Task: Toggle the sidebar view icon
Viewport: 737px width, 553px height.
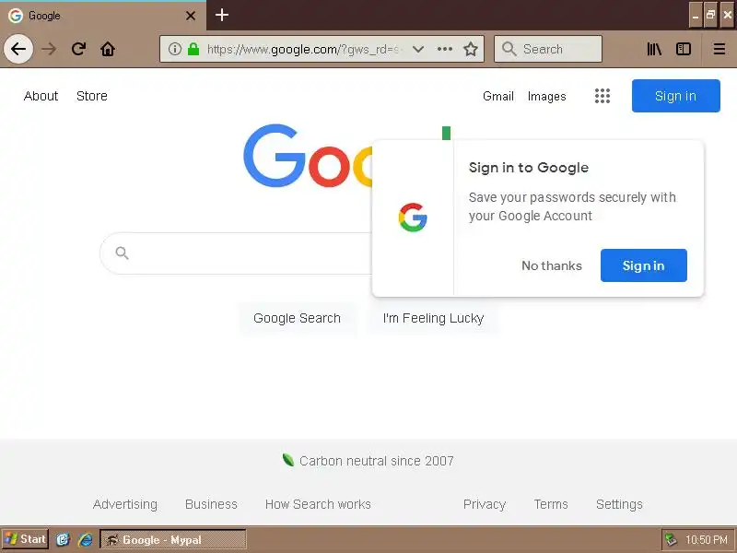Action: [x=684, y=49]
